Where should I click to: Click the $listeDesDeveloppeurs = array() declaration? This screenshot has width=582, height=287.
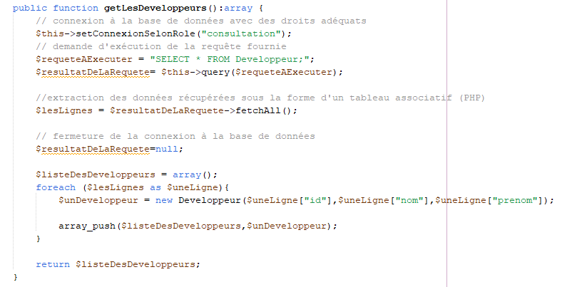tap(126, 174)
